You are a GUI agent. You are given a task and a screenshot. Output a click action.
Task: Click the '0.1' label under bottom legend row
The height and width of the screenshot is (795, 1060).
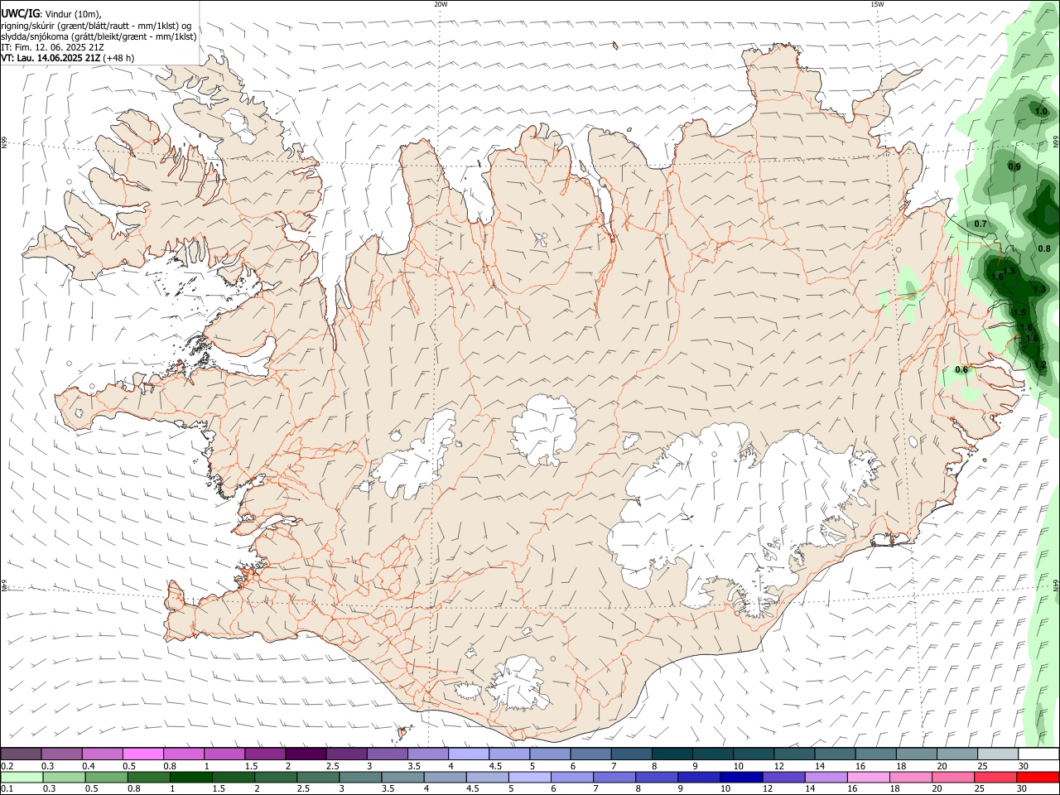7,790
